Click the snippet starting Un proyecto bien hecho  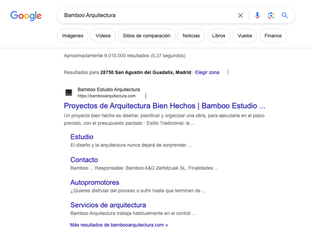coord(164,119)
